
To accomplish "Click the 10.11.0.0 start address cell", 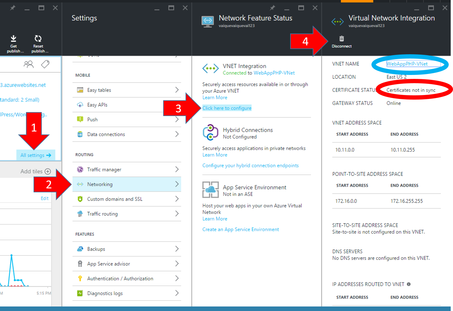I will tap(345, 150).
